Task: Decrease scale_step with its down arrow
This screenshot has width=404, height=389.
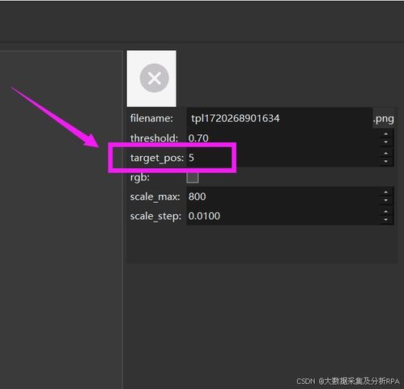Action: 385,219
